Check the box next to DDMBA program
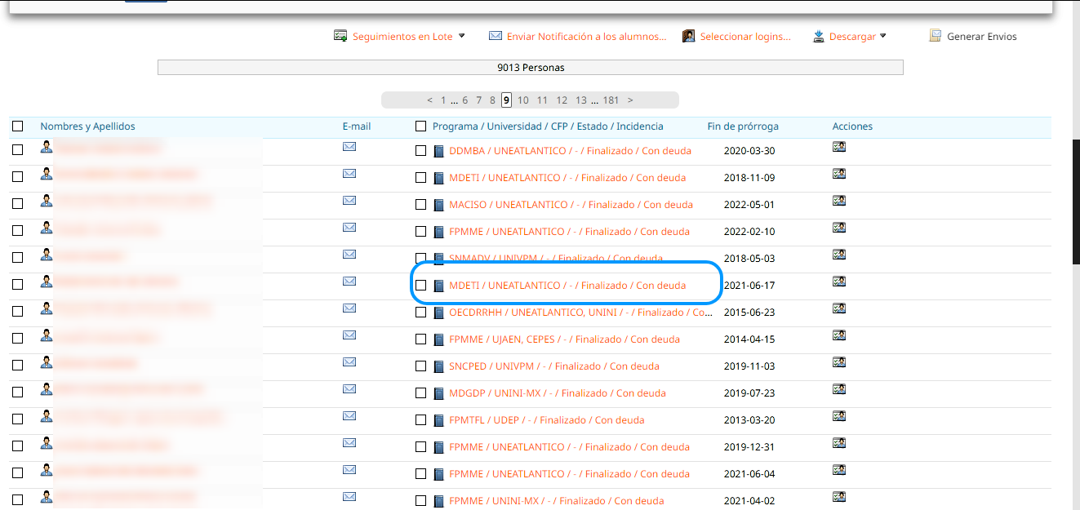Image resolution: width=1080 pixels, height=510 pixels. pyautogui.click(x=420, y=151)
